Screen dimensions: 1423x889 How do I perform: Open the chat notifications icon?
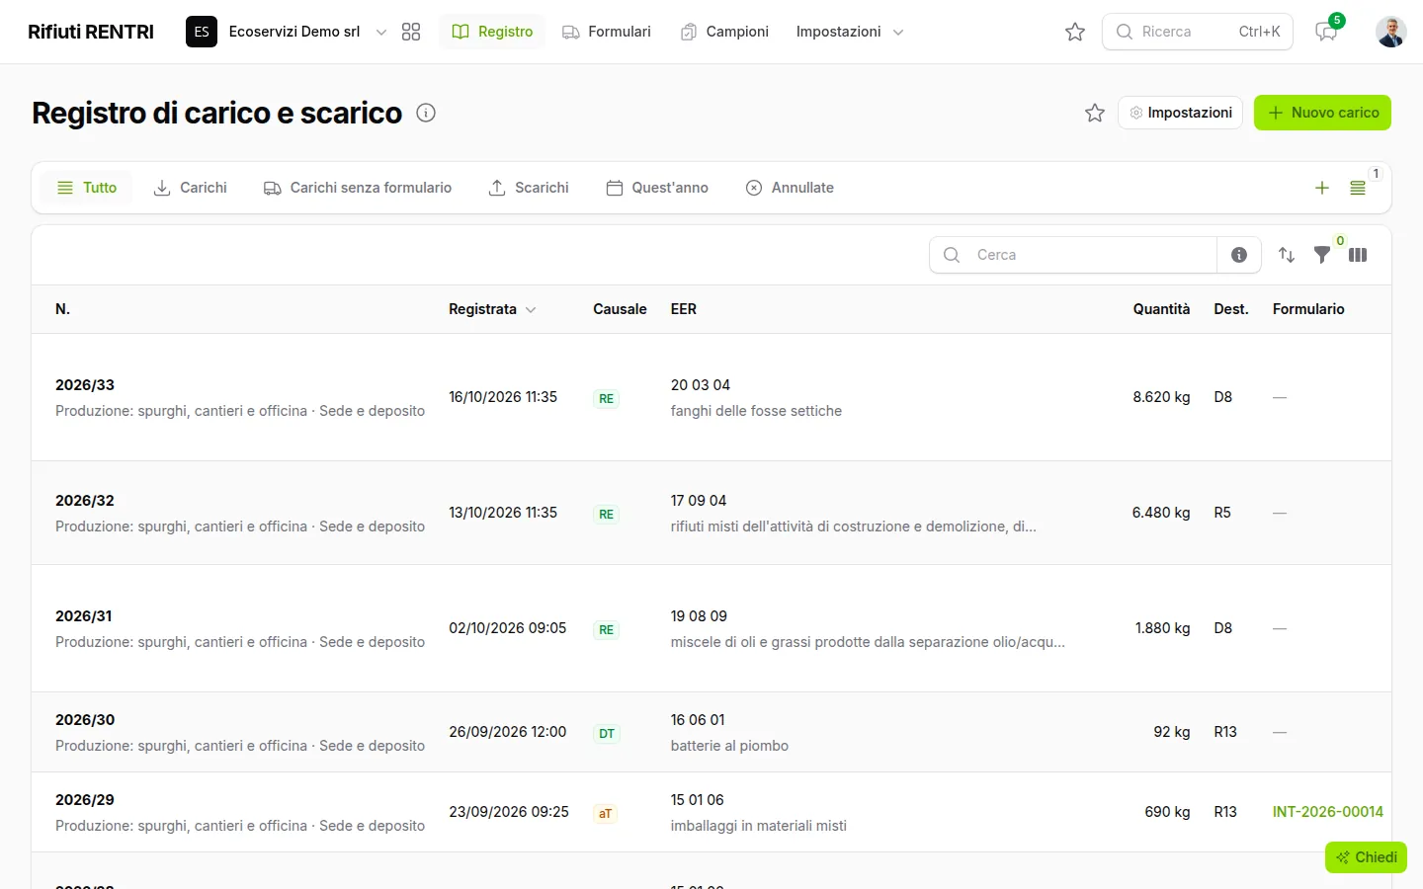click(x=1326, y=32)
